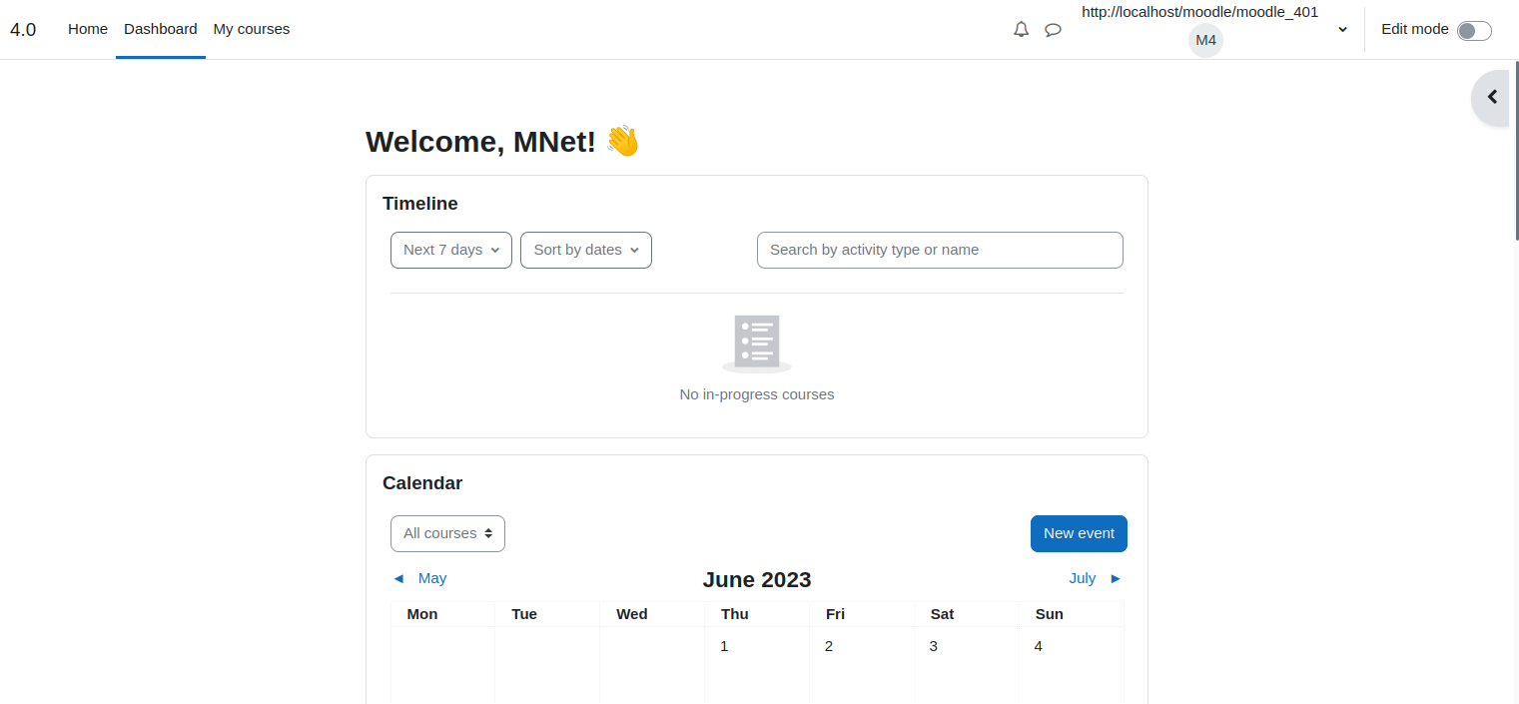The width and height of the screenshot is (1519, 704).
Task: Open the Sort by dates dropdown
Action: tap(586, 250)
